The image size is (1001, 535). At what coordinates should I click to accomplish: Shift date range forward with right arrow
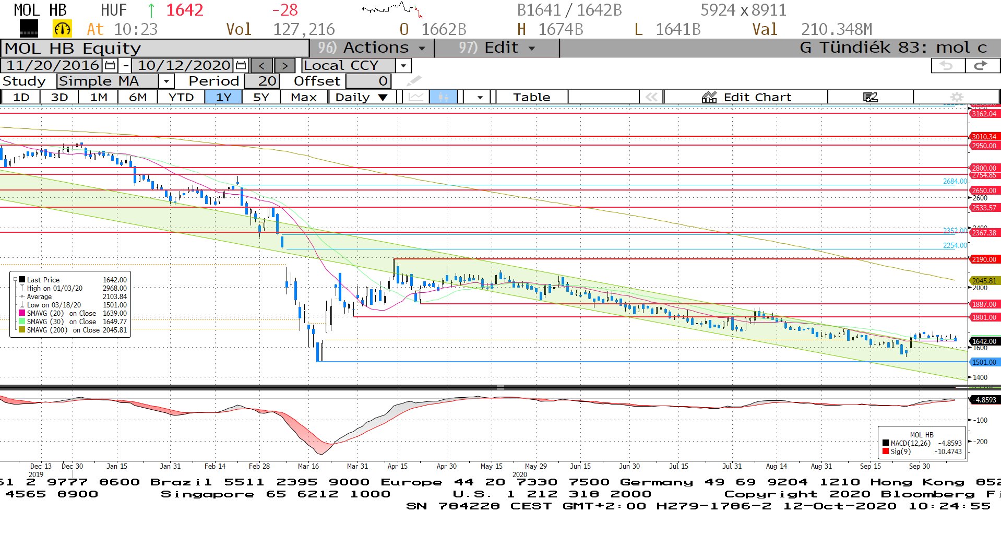(x=284, y=66)
